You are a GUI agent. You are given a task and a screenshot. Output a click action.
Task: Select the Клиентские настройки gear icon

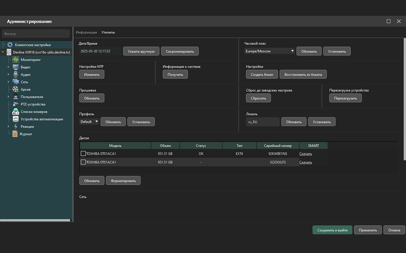10,45
